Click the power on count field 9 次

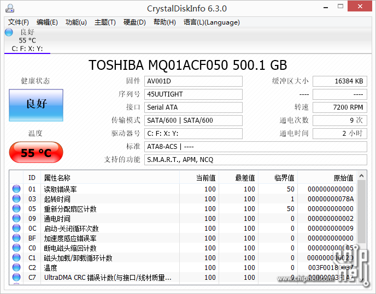coord(340,120)
